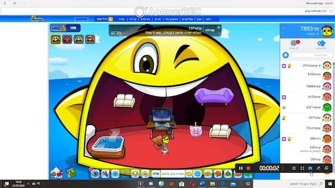The width and height of the screenshot is (335, 188).
Task: Open the wrench settings icon in game toolbar
Action: point(105,174)
